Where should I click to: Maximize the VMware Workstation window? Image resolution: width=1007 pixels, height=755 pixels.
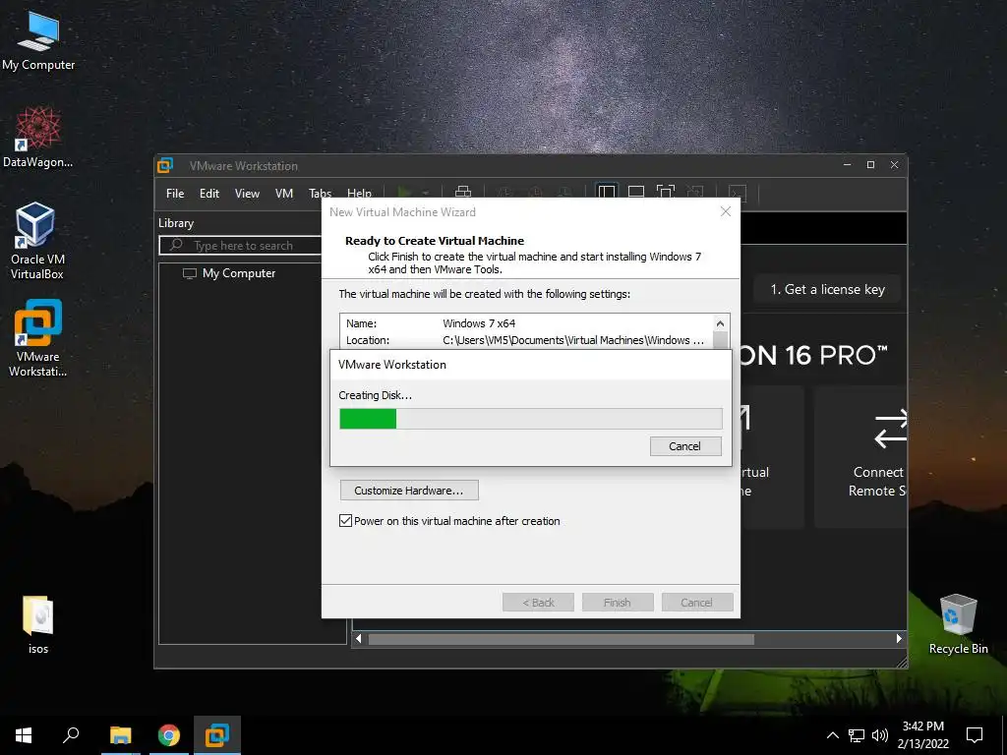[x=871, y=165]
